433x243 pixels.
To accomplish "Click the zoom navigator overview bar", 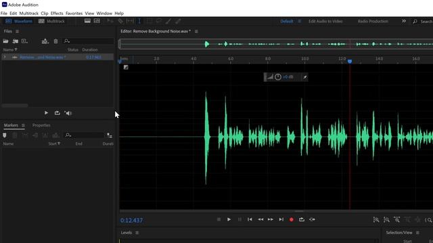I will (x=276, y=44).
